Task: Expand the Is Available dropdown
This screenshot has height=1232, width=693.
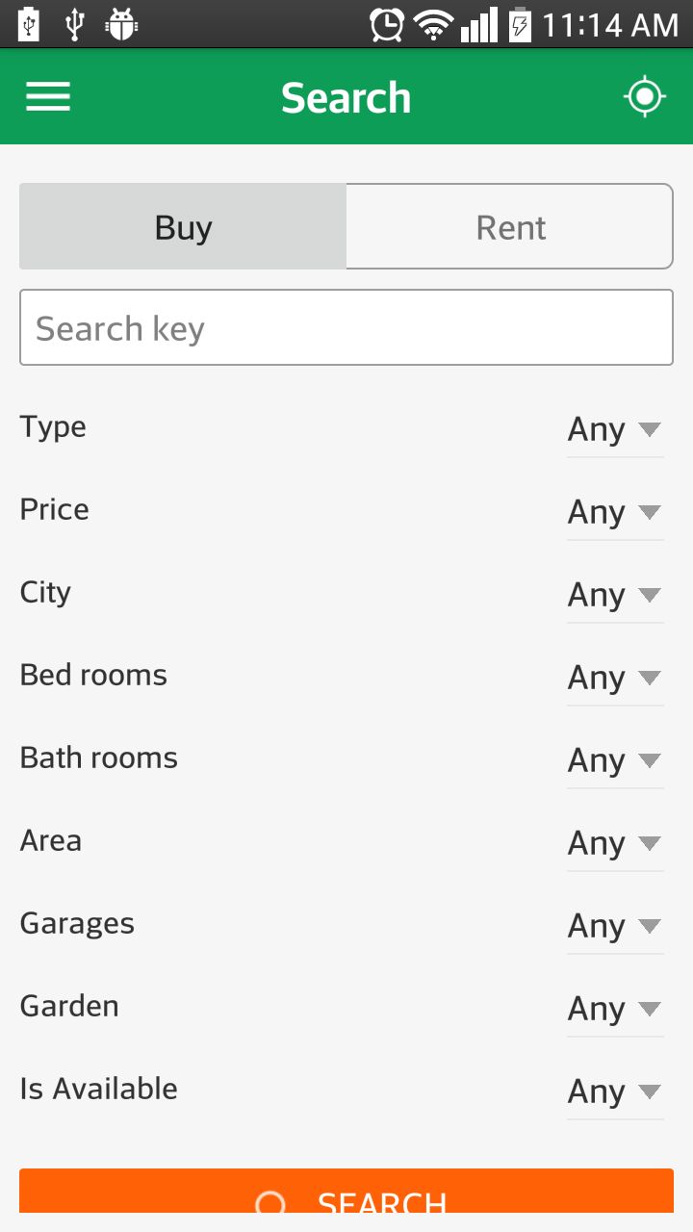Action: (x=614, y=1091)
